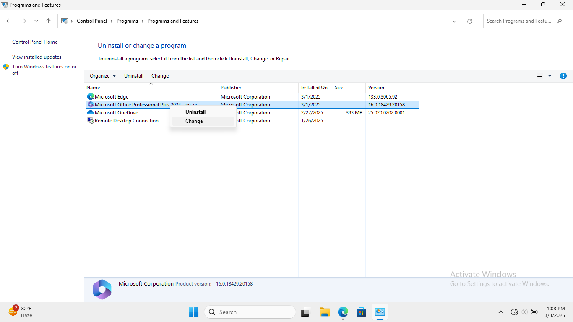This screenshot has width=573, height=322.
Task: Click the battery tray icon
Action: tap(534, 312)
